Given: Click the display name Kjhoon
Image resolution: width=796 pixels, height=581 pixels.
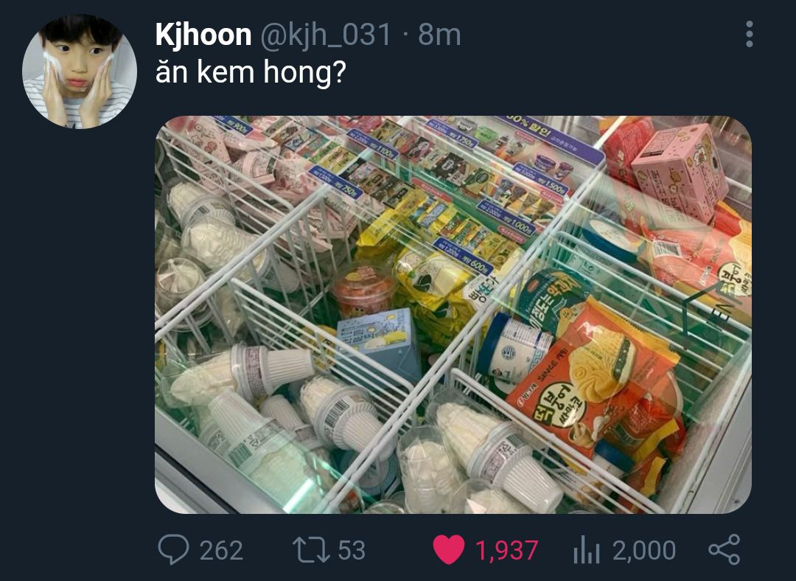Looking at the screenshot, I should click(x=203, y=35).
